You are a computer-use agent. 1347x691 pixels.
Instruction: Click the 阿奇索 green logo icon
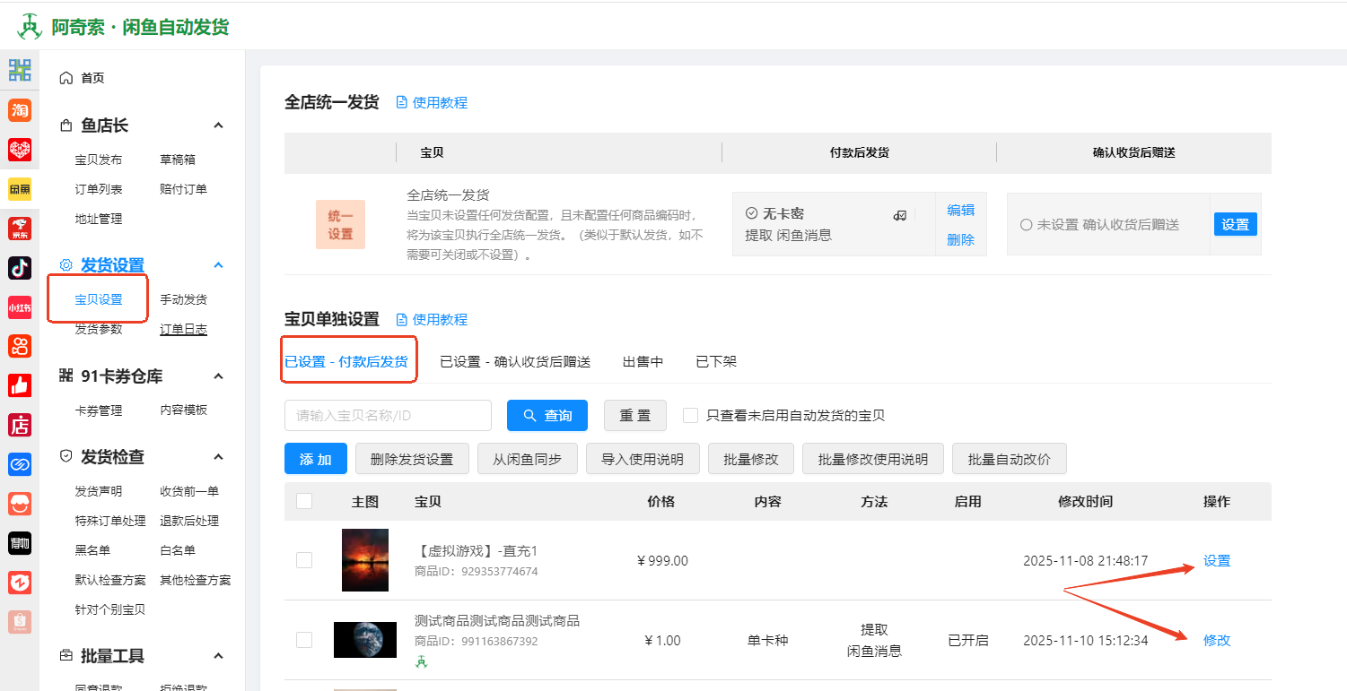[31, 27]
